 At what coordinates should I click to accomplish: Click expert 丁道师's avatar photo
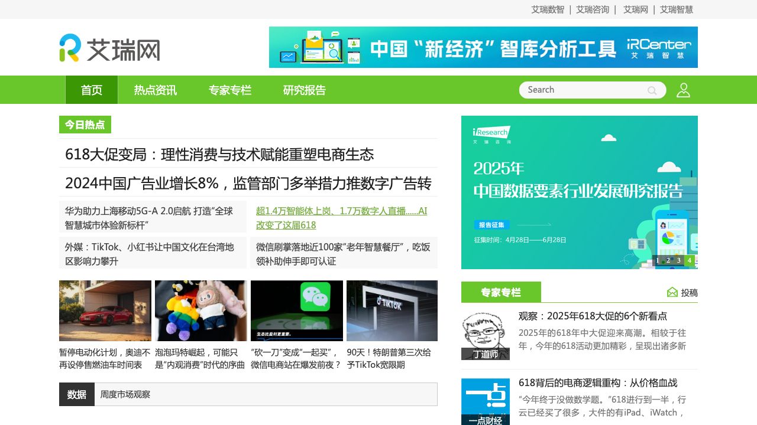[485, 331]
